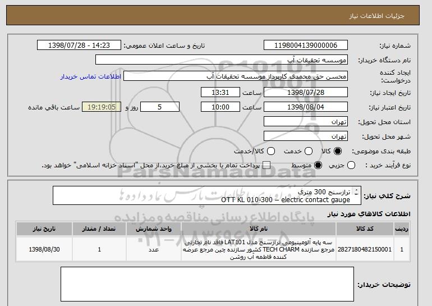Click the نام کالا column header
This screenshot has height=306, width=432.
point(259,229)
